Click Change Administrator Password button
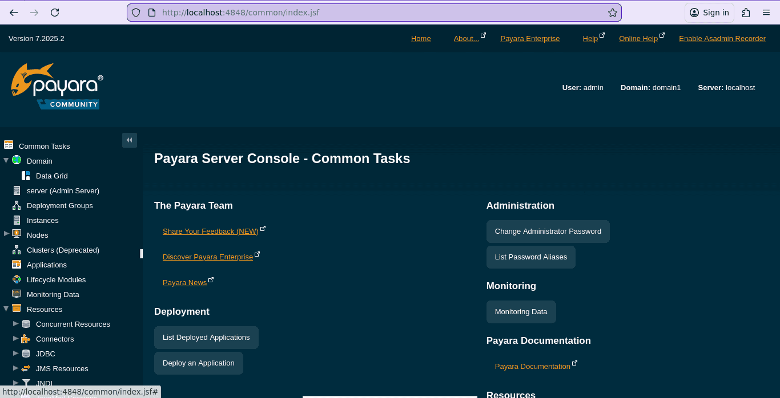 [x=548, y=232]
